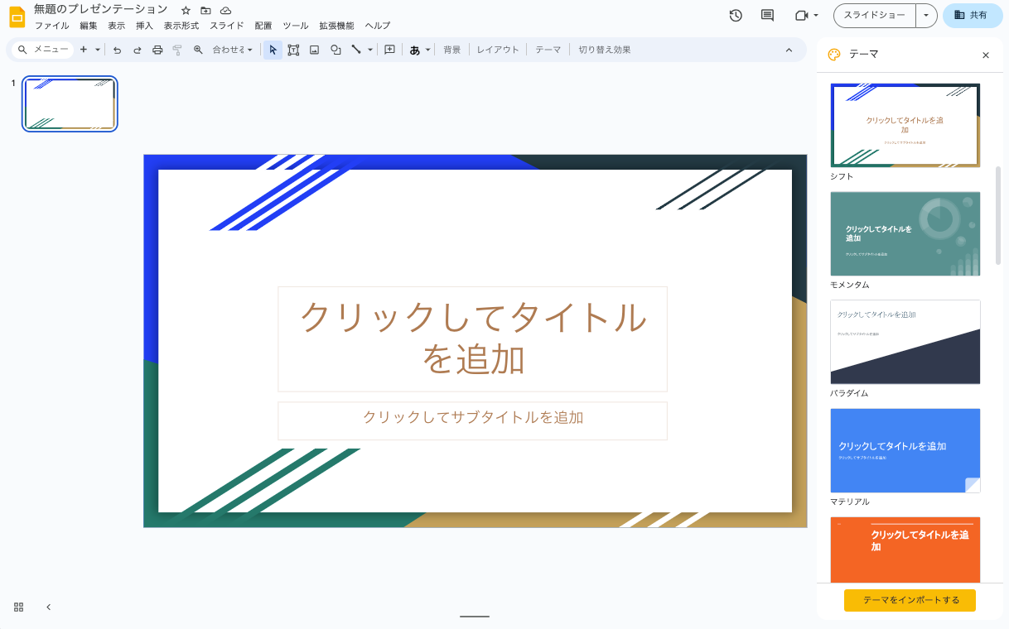Screen dimensions: 1009x629
Task: Activate the Paint format tool
Action: 176,50
